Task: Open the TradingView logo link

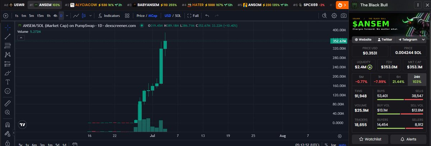Action: (22, 125)
